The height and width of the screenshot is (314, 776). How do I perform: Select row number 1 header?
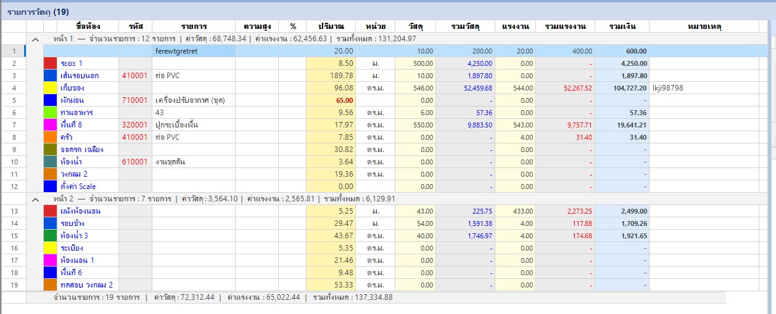(x=14, y=51)
